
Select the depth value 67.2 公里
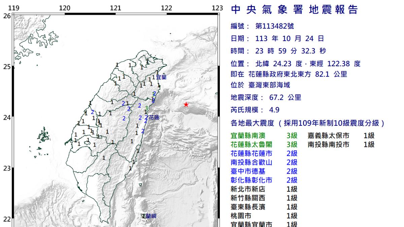[x=285, y=98]
